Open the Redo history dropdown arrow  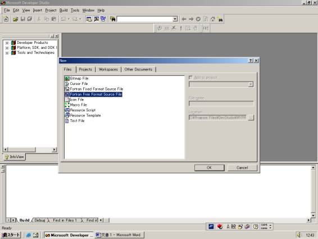(80, 19)
